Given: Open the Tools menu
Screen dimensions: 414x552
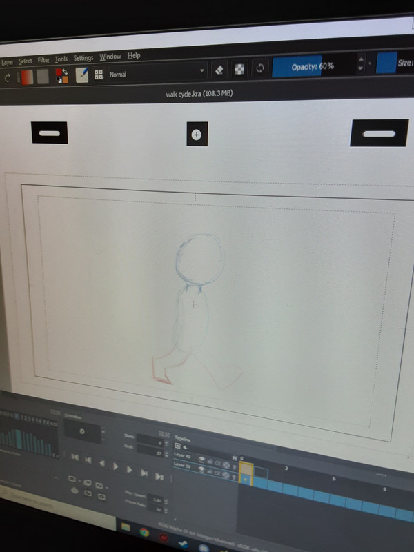Looking at the screenshot, I should click(x=61, y=59).
